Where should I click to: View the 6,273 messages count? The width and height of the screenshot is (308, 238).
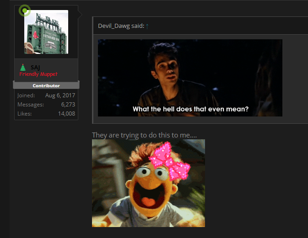point(68,105)
